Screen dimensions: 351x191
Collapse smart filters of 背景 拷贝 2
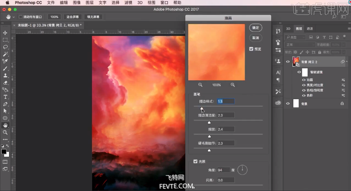(x=347, y=62)
